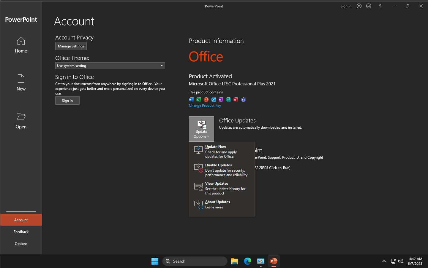This screenshot has width=428, height=268.
Task: Click Sign in on the title bar
Action: click(x=346, y=6)
